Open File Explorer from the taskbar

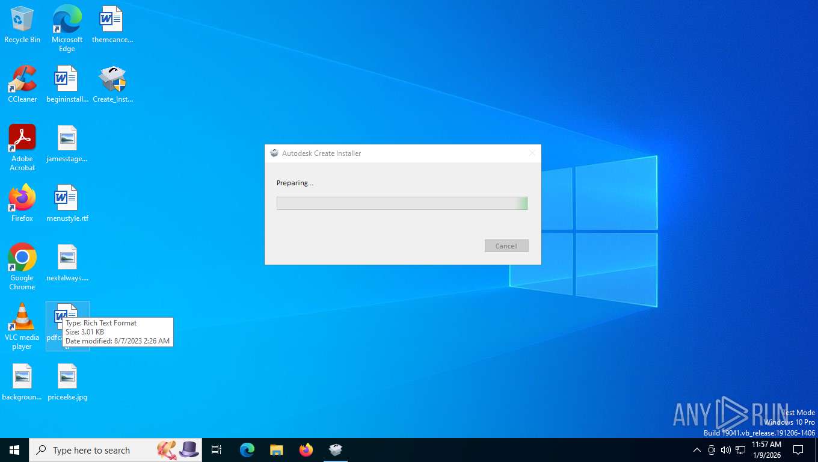(277, 450)
